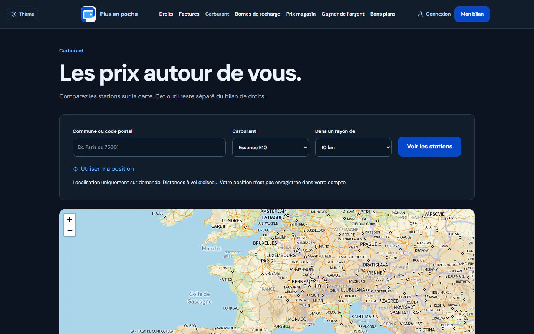
Task: Click VIENNE label on the map
Action: 375,273
